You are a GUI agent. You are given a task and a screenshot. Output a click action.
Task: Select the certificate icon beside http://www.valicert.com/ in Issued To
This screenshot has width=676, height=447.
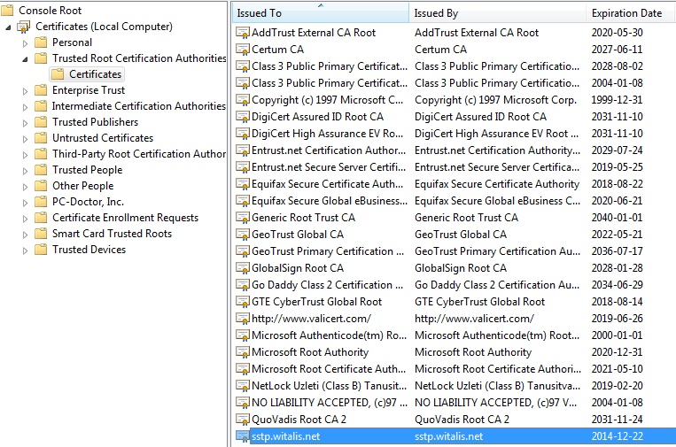243,319
